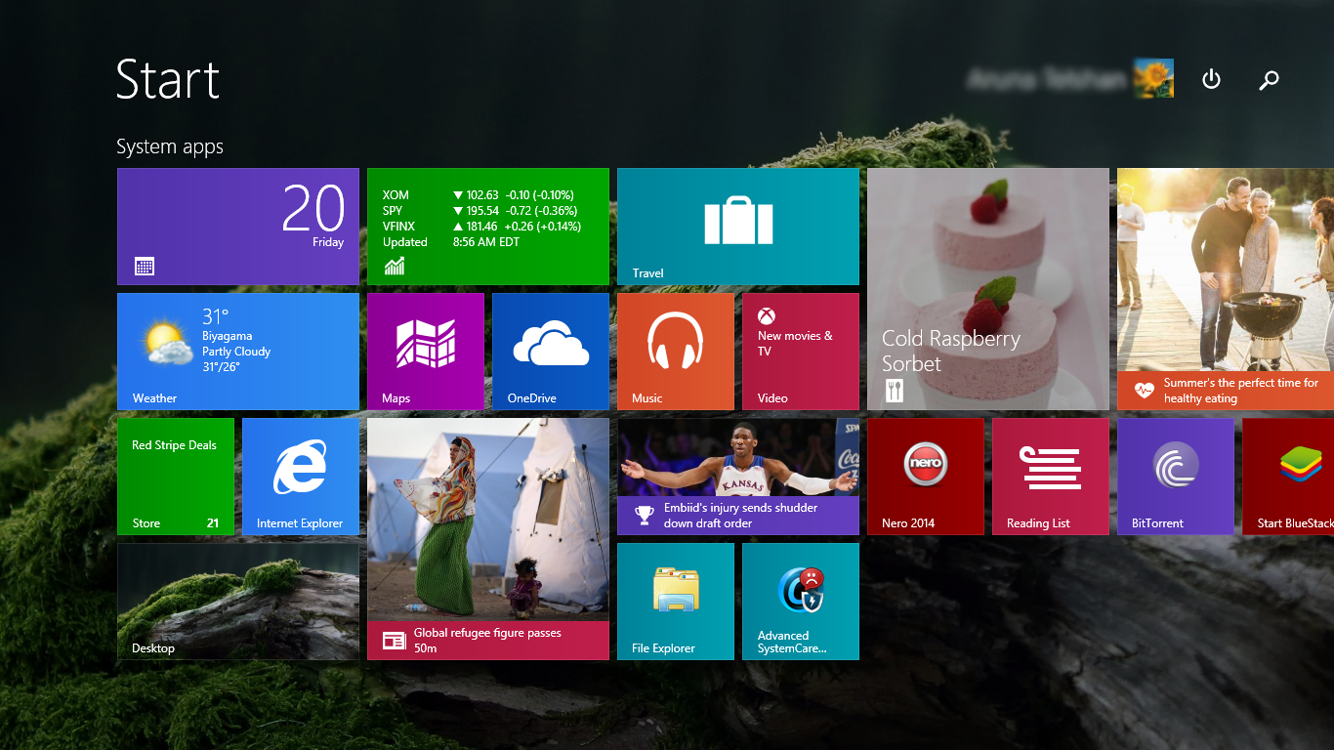Open the OneDrive cloud tile
The height and width of the screenshot is (750, 1334).
551,352
